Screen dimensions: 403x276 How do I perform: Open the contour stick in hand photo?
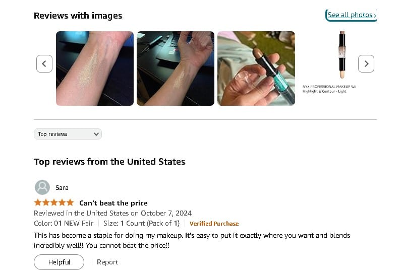click(x=256, y=68)
